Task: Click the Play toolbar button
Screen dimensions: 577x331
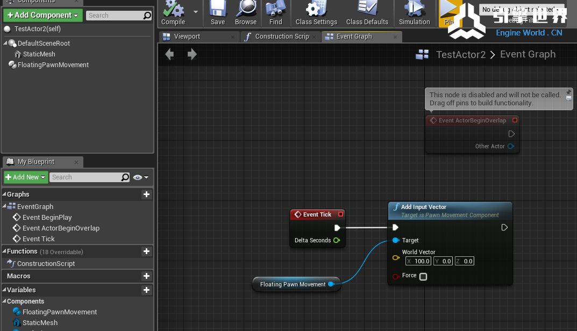Action: [x=449, y=13]
